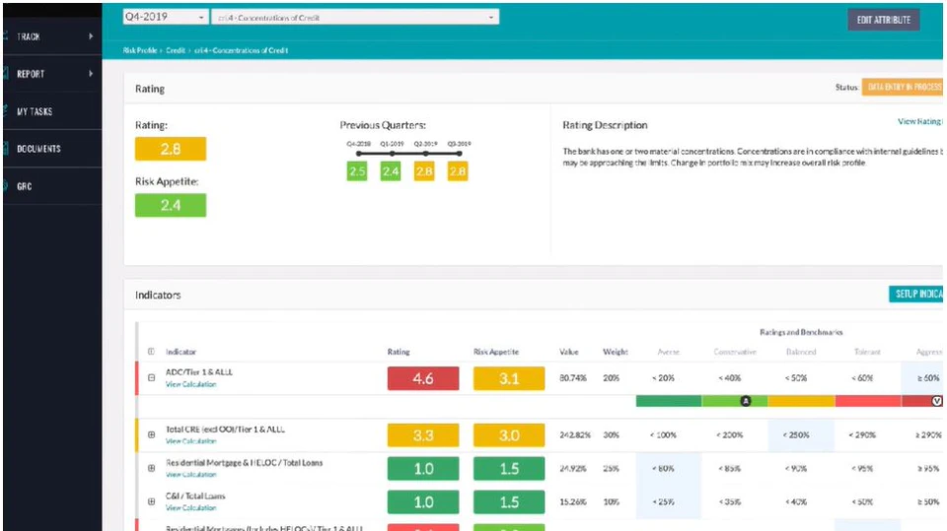Click the Documents sidebar icon

tap(5, 149)
